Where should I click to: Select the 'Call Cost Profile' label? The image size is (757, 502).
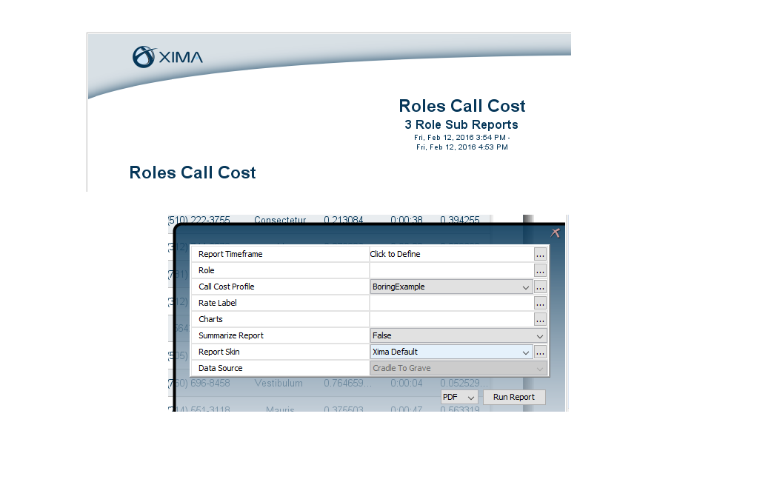pos(226,287)
